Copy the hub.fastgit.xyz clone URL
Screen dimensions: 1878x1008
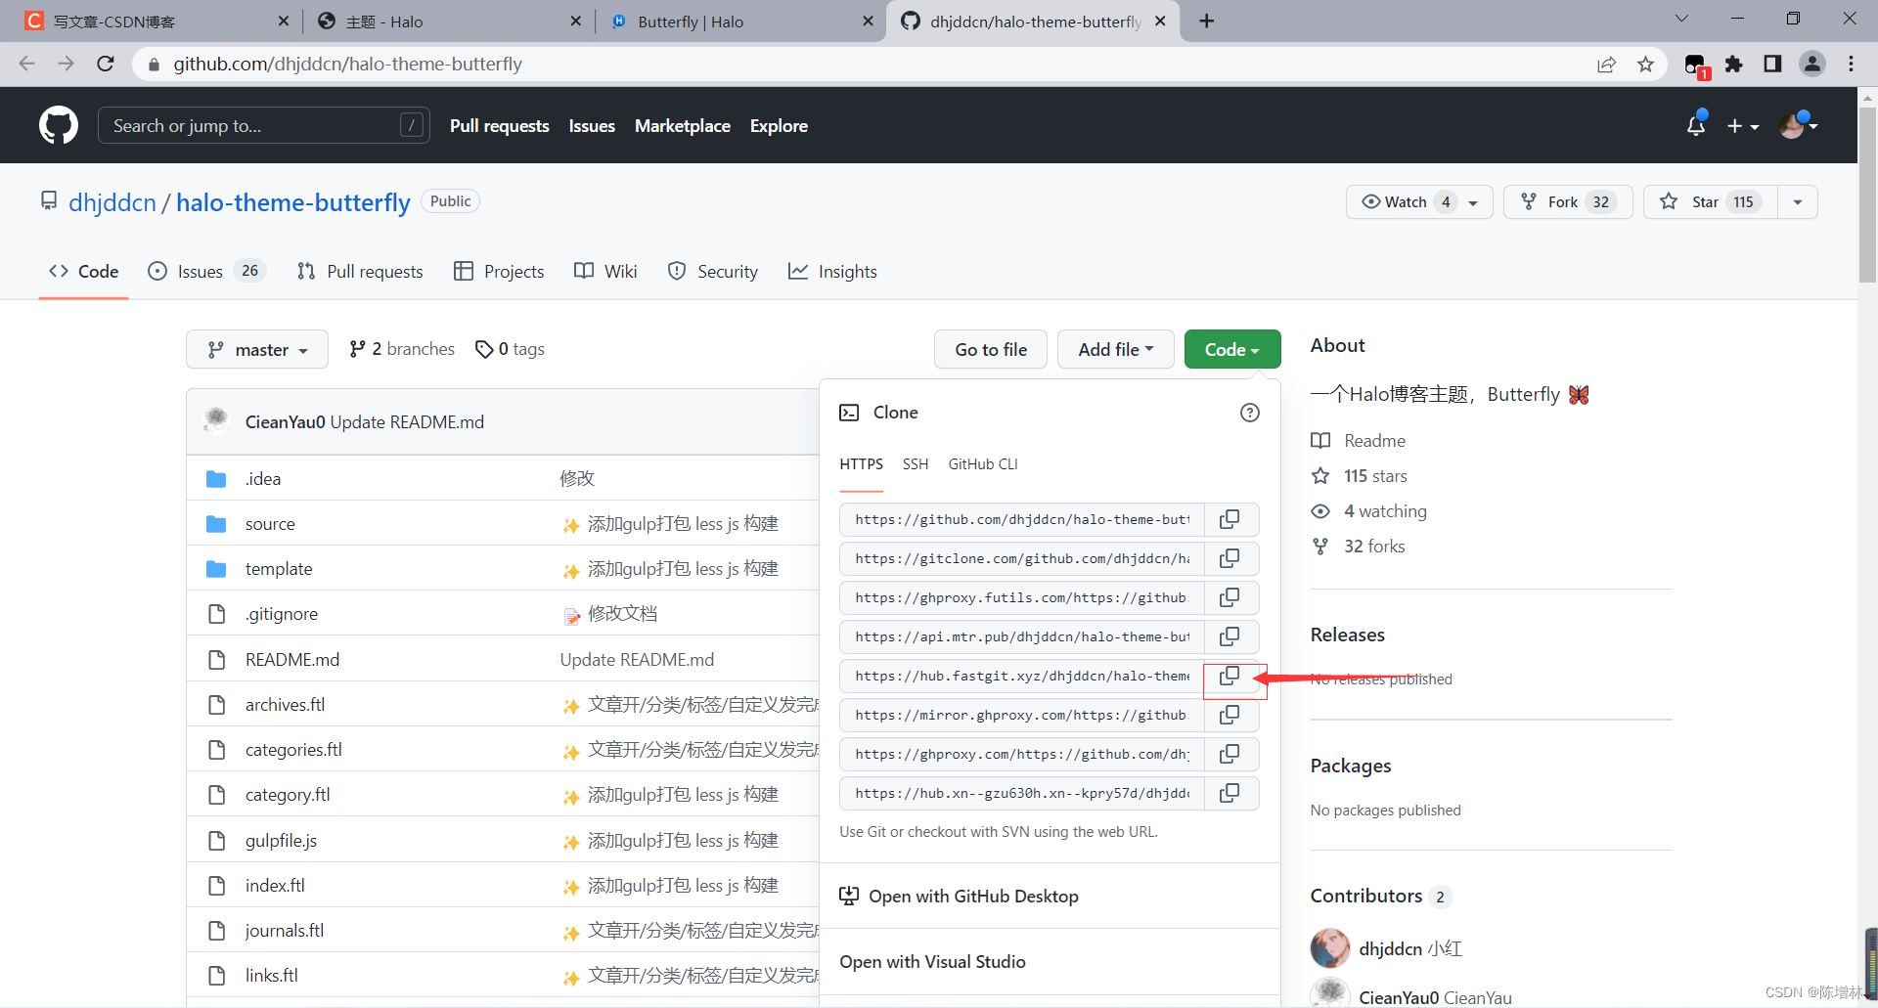point(1230,676)
